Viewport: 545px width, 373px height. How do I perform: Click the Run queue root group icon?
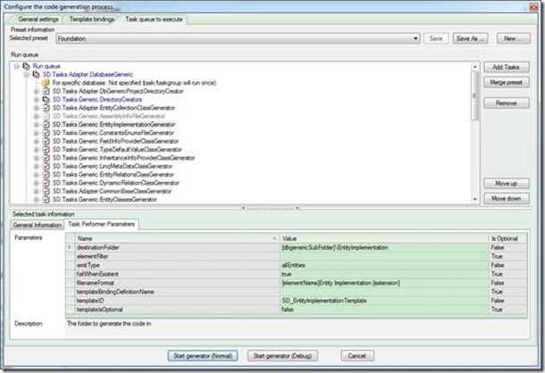tap(26, 66)
